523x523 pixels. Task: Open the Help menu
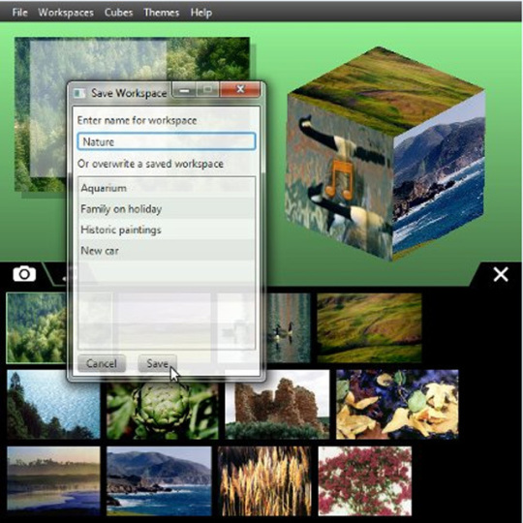201,13
